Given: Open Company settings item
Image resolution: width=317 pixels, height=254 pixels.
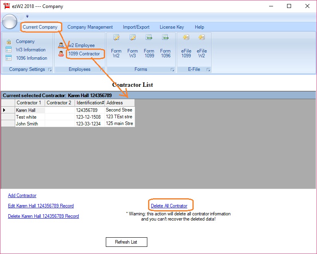Looking at the screenshot, I should 25,41.
